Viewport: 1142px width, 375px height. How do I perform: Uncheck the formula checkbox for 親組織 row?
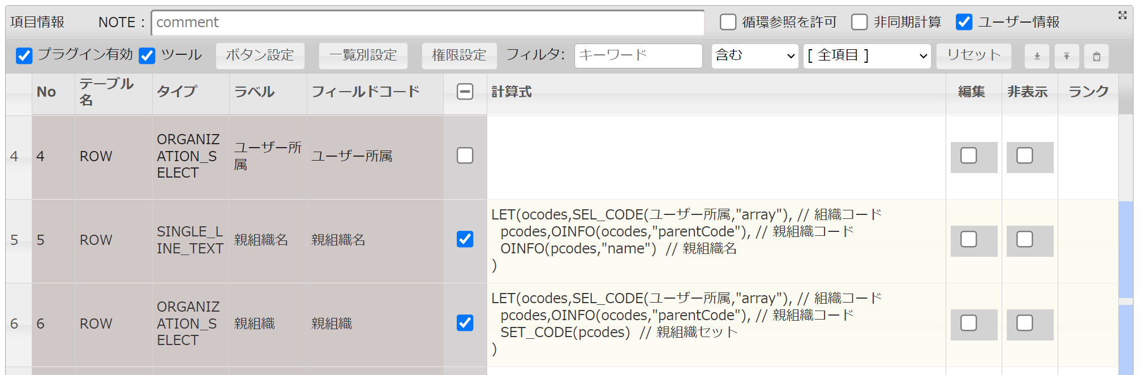(x=465, y=323)
